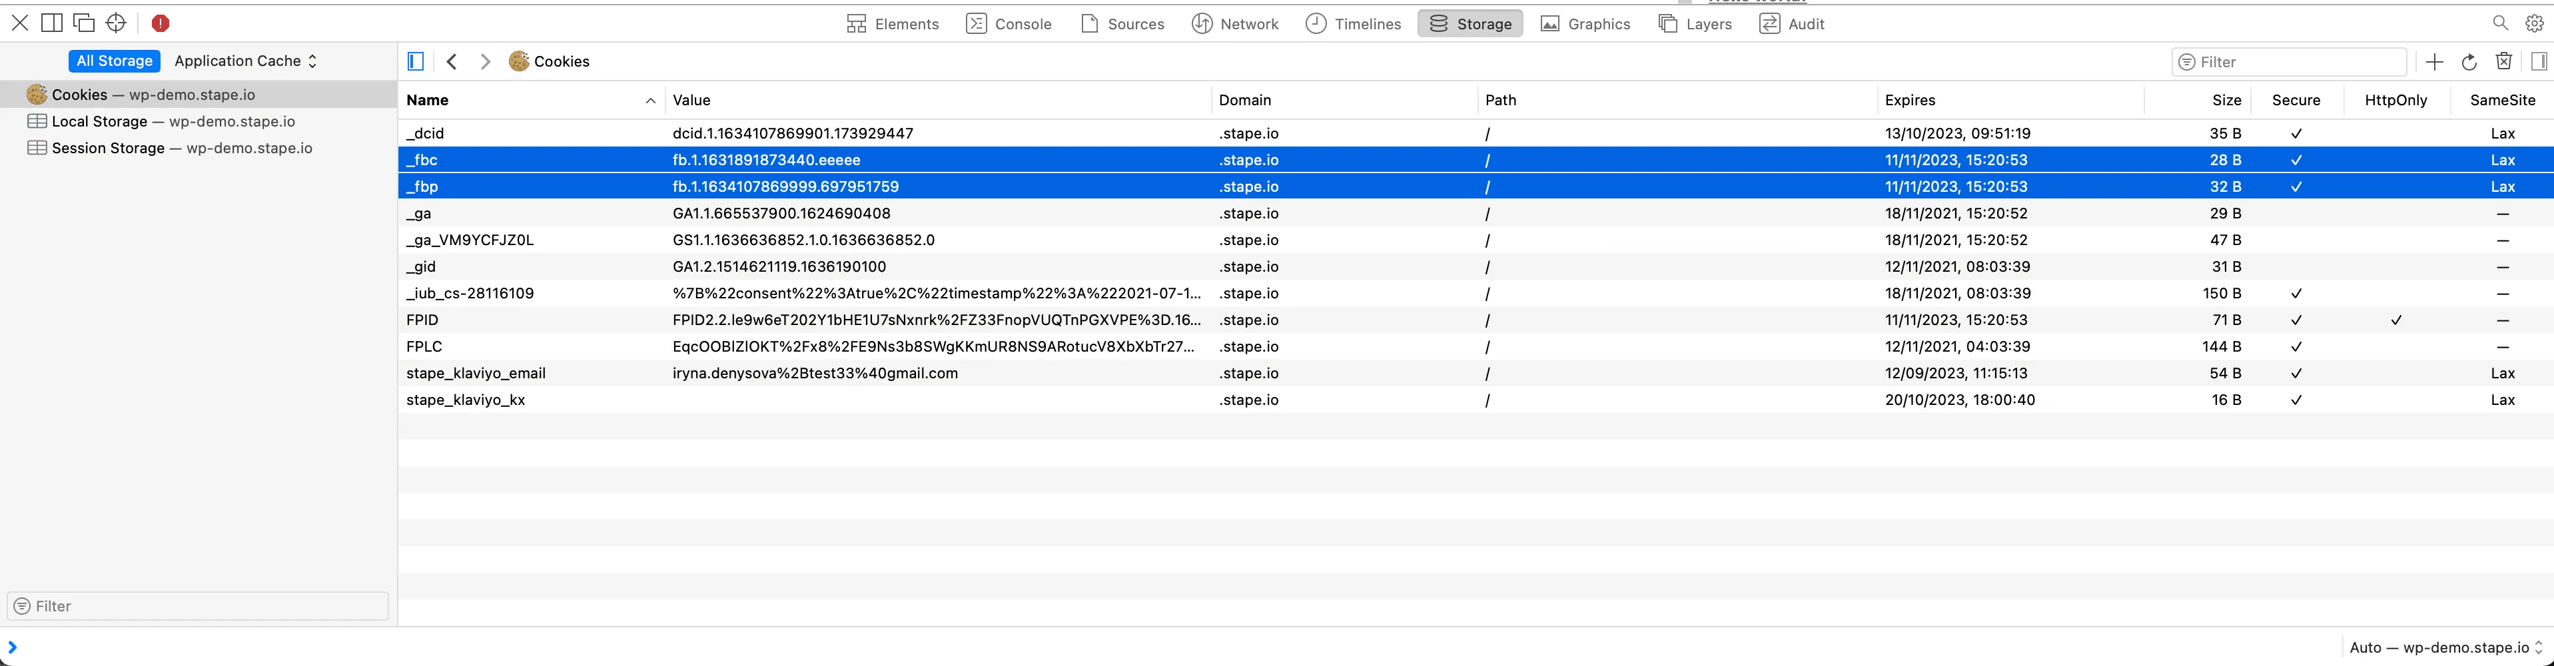This screenshot has width=2554, height=666.
Task: Go back with the left arrow
Action: [x=452, y=61]
